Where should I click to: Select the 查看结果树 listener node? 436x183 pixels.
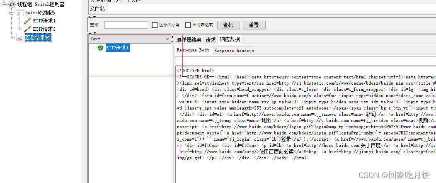click(x=38, y=38)
